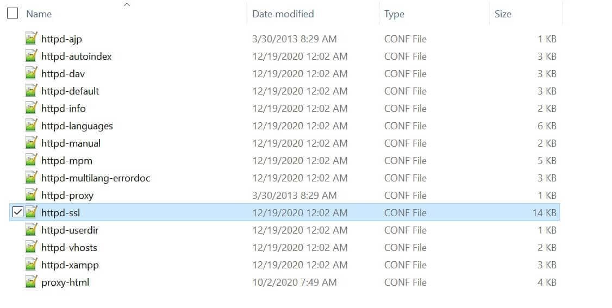Viewport: 612px width, 308px height.
Task: Click the httpd-vhosts file icon
Action: pos(32,248)
